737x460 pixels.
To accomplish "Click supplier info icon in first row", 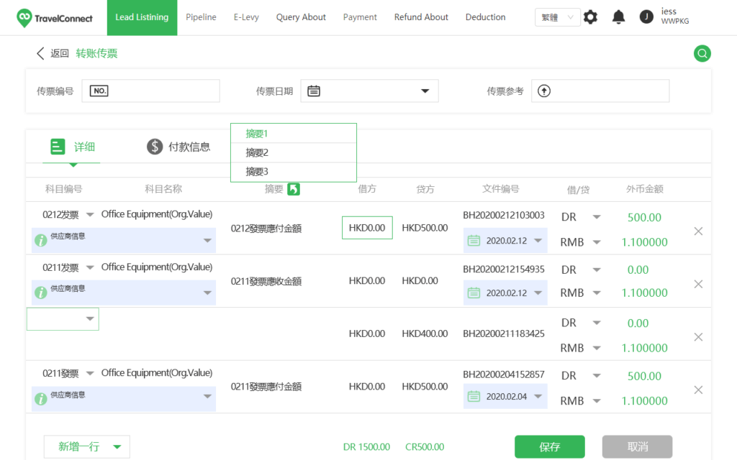I will pos(41,240).
